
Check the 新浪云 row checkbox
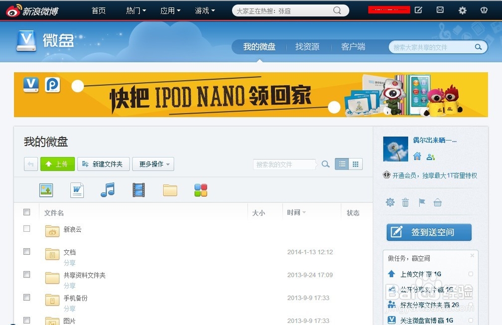27,229
